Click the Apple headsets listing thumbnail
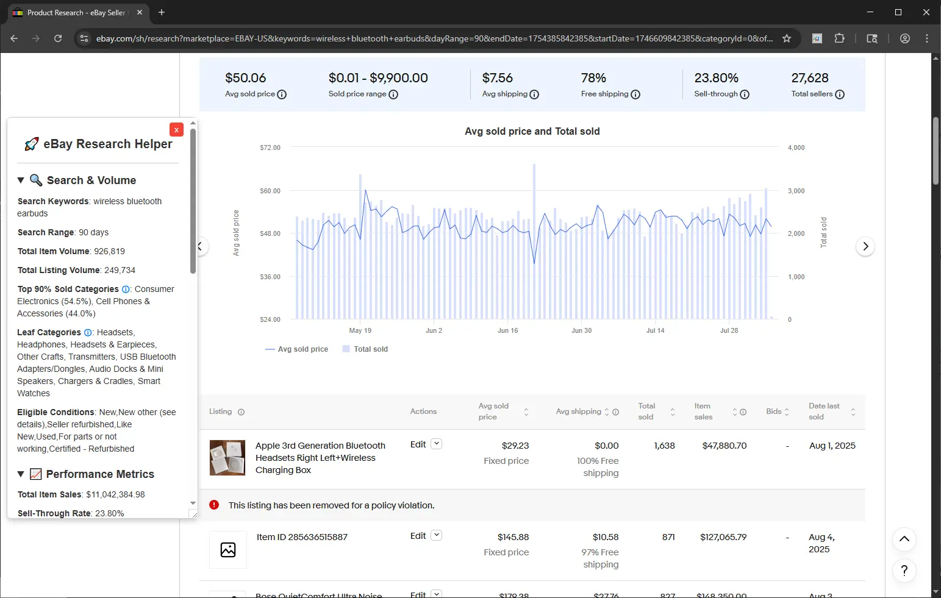Screen dimensions: 941x598 [x=227, y=458]
